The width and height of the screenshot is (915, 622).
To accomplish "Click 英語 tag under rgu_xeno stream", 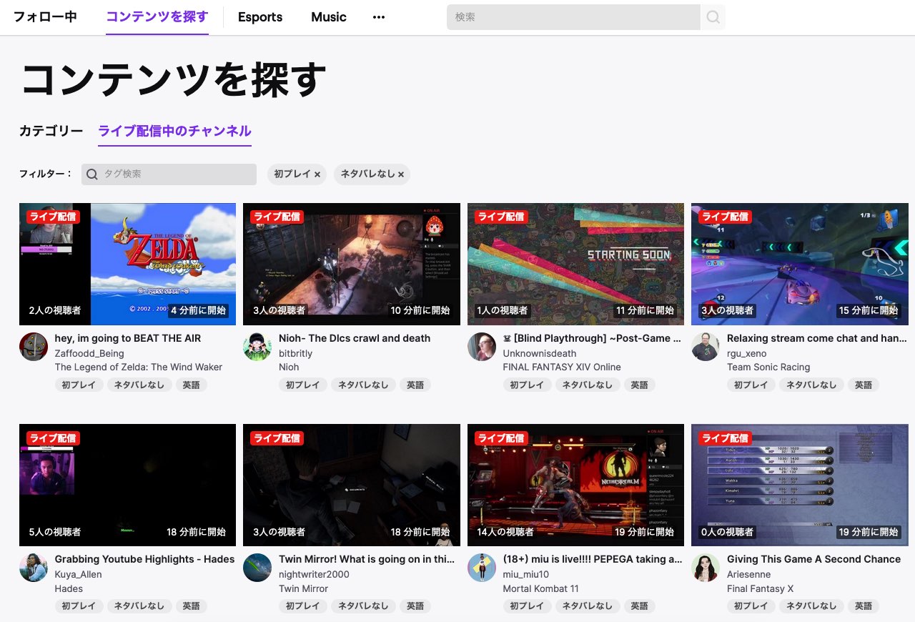I will click(864, 385).
